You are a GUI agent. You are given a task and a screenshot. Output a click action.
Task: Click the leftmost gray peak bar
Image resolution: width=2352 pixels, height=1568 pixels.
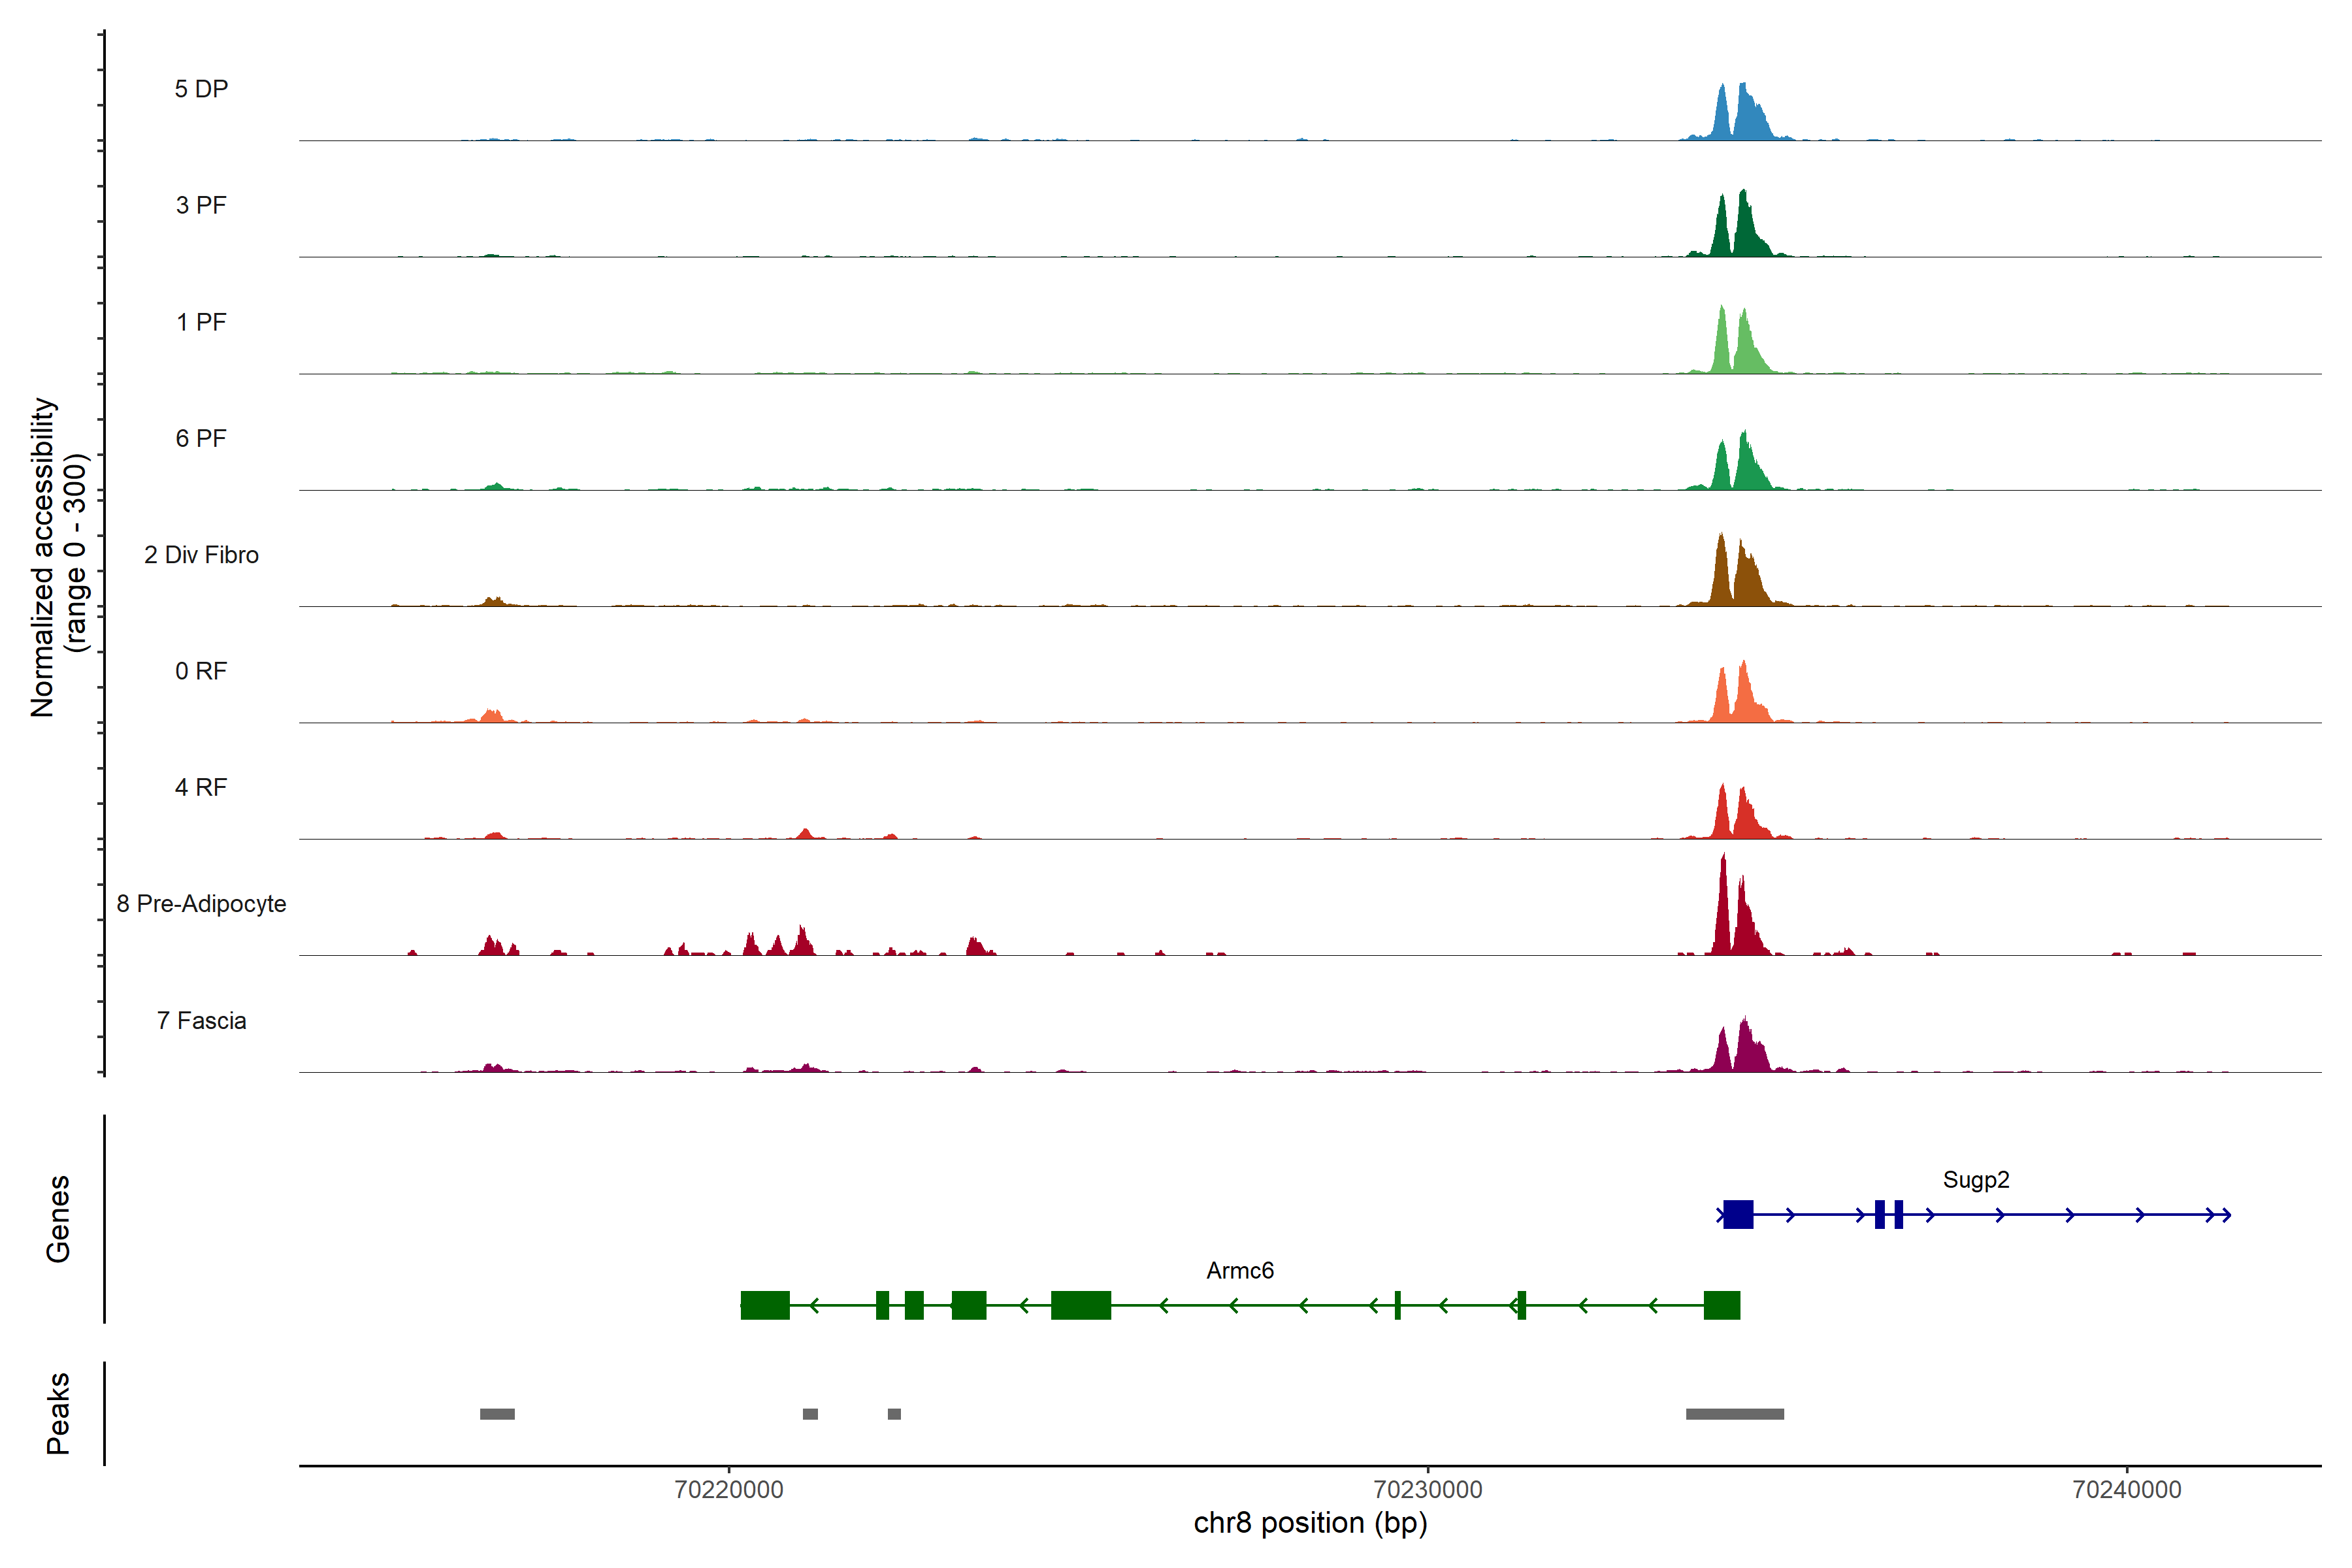497,1414
